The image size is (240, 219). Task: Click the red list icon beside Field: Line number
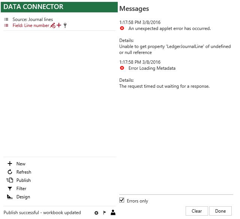tap(6, 25)
